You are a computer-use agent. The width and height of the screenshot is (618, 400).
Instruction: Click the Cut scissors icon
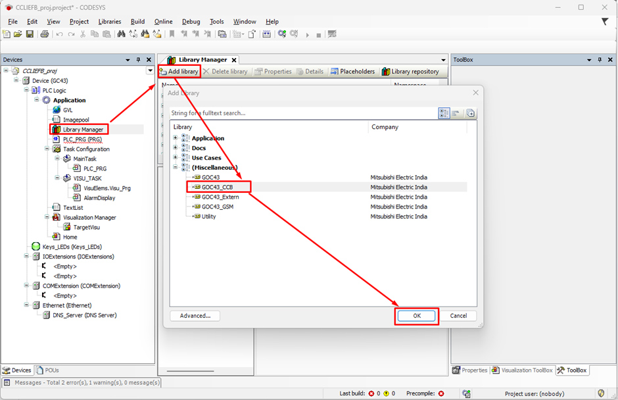tap(83, 34)
